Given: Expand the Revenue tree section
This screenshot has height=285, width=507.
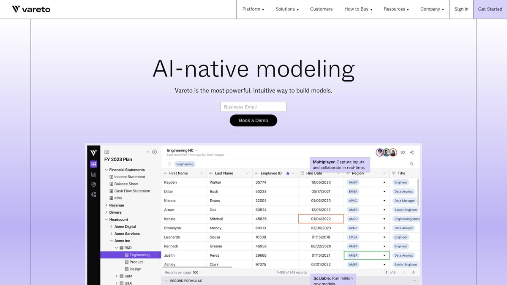Looking at the screenshot, I should (106, 205).
